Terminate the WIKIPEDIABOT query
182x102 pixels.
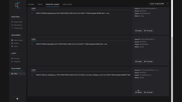pyautogui.click(x=148, y=61)
